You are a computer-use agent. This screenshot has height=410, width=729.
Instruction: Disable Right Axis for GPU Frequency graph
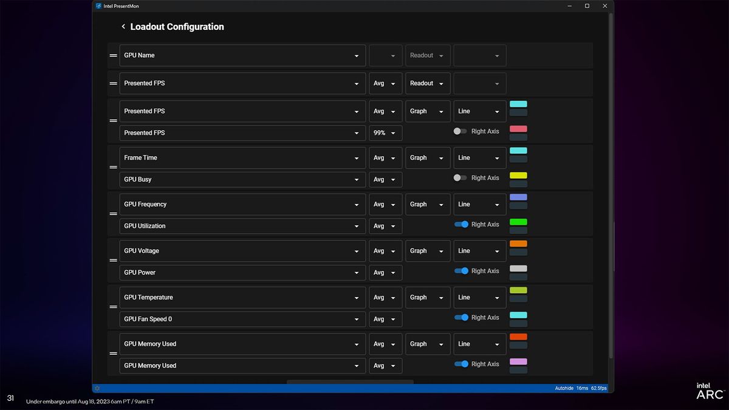[462, 224]
